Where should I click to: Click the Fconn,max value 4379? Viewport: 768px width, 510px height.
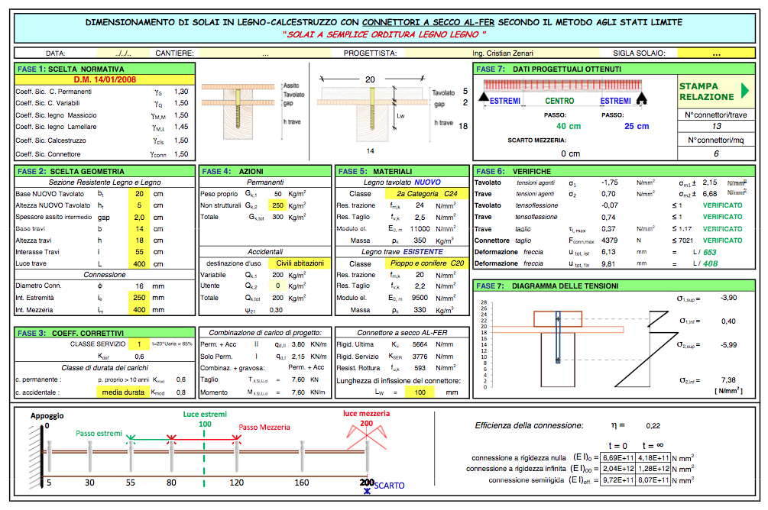tap(609, 240)
